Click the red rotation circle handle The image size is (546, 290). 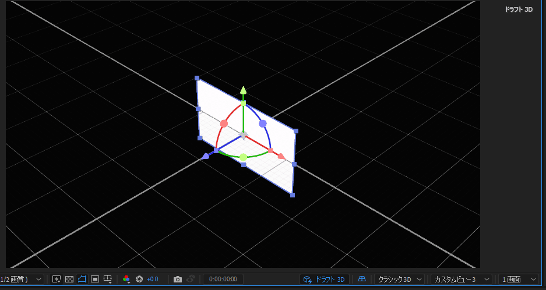tap(224, 123)
